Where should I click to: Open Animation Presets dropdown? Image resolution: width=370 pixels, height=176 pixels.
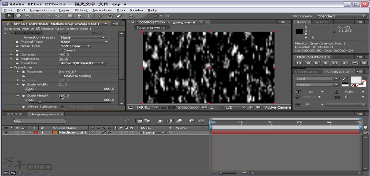[x=82, y=37]
